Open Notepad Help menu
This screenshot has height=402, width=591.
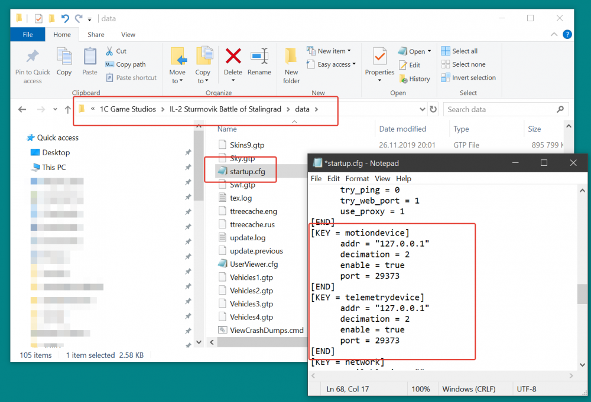pos(403,179)
